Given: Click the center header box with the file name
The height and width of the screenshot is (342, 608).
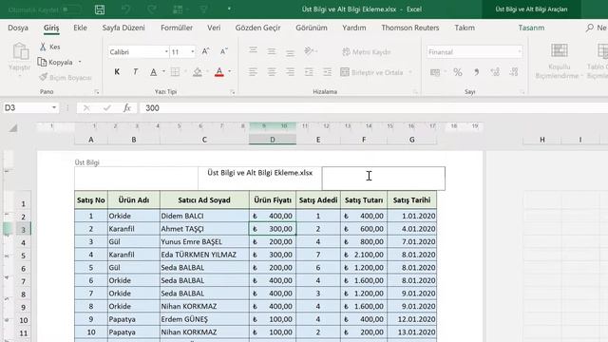Looking at the screenshot, I should coord(259,179).
